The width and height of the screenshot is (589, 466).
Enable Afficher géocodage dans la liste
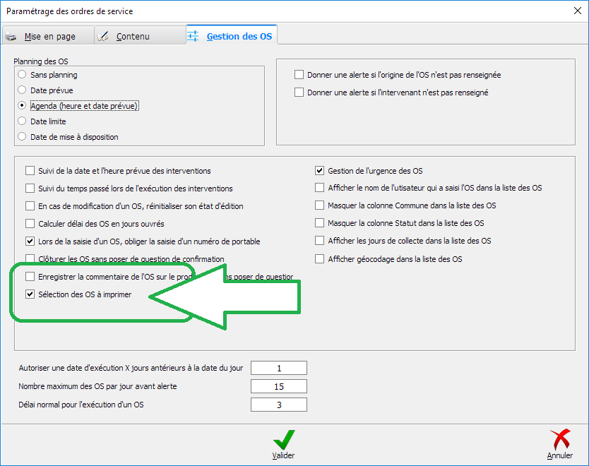pyautogui.click(x=320, y=259)
